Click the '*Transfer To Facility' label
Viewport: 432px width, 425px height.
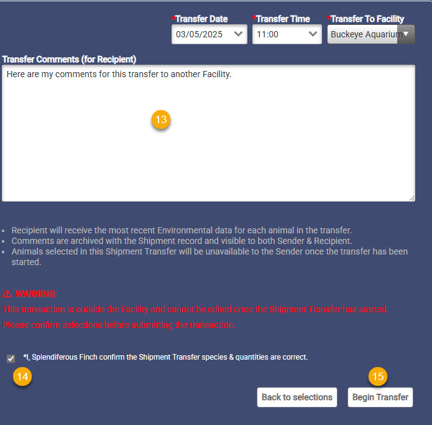pyautogui.click(x=365, y=19)
